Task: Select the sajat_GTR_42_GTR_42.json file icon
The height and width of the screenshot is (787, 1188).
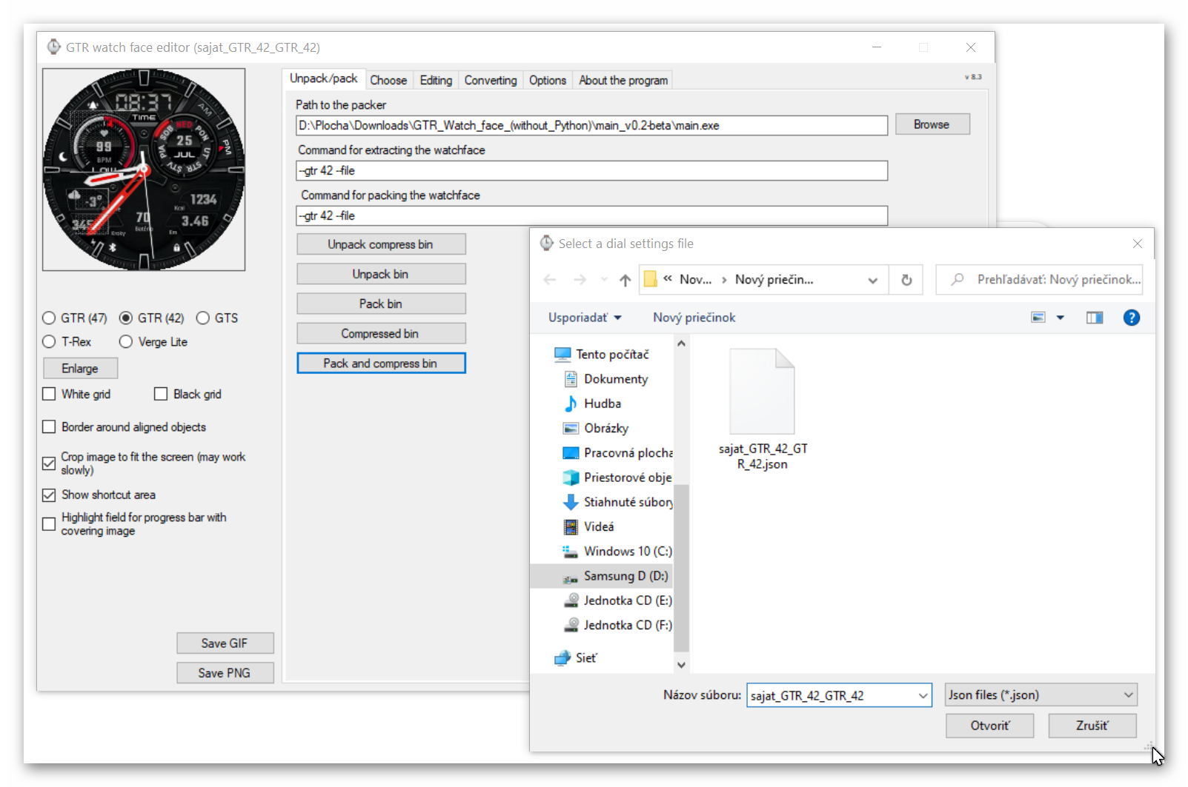Action: point(762,392)
